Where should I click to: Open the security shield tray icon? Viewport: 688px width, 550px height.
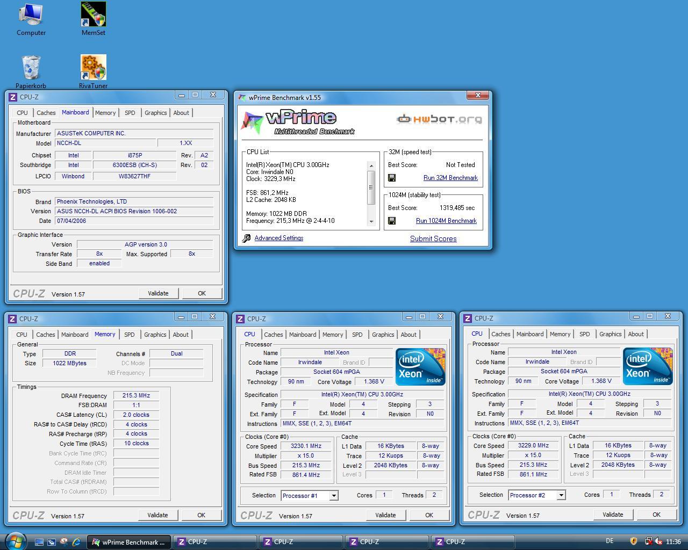coord(634,541)
